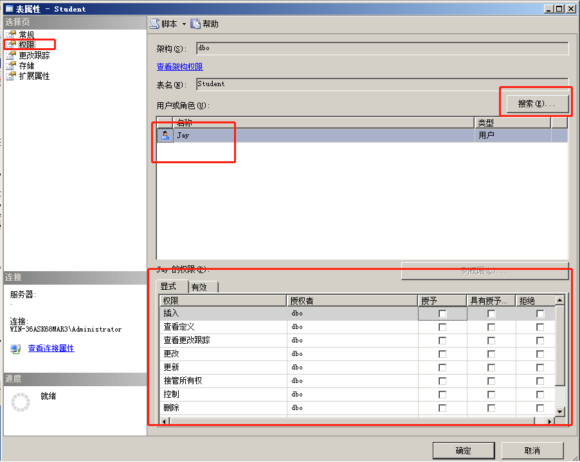This screenshot has height=462, width=580.
Task: Click permissions list scroll up arrow
Action: coord(559,300)
